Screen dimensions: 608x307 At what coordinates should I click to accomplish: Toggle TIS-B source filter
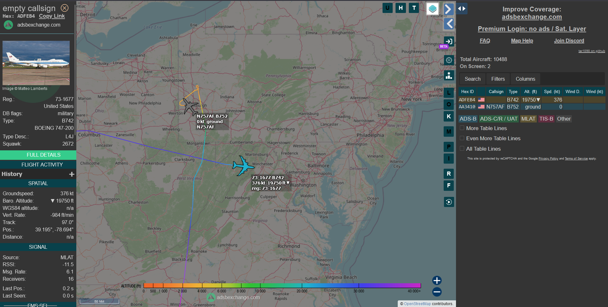point(546,119)
